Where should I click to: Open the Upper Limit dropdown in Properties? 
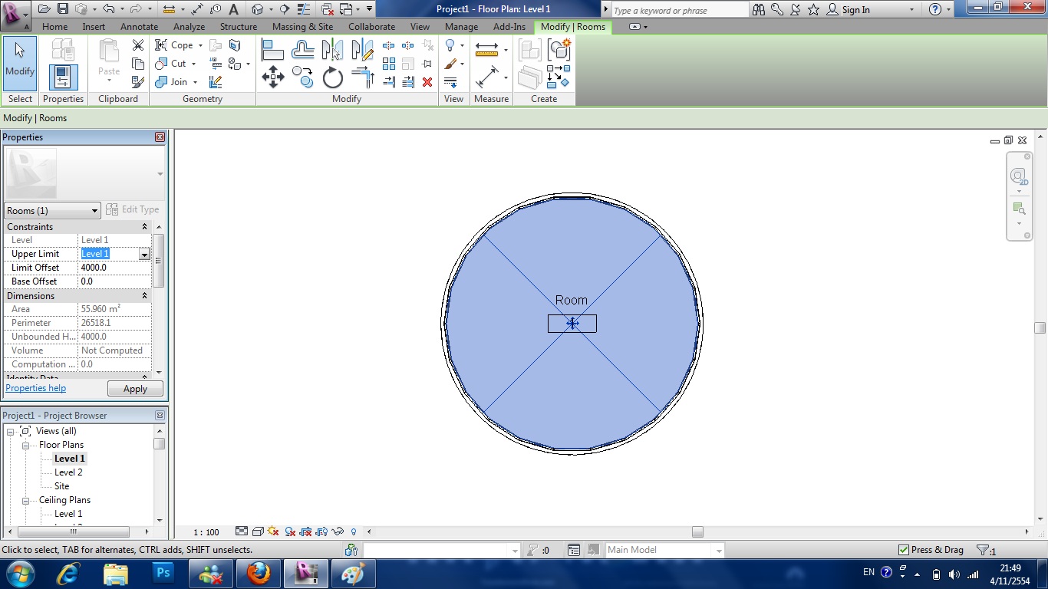point(146,253)
